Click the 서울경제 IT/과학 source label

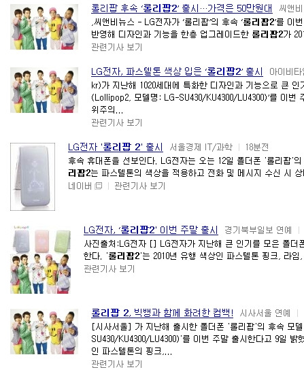click(x=201, y=147)
